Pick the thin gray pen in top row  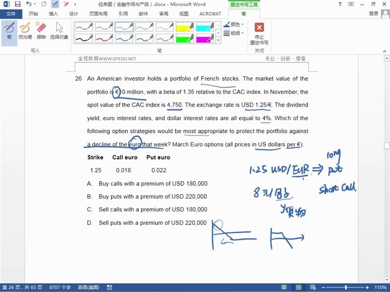164,27
